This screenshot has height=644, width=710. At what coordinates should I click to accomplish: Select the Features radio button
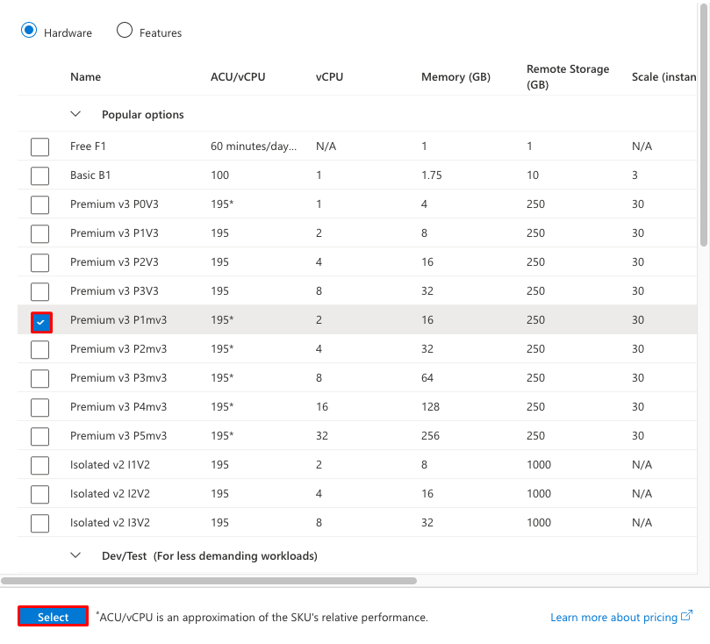[125, 31]
